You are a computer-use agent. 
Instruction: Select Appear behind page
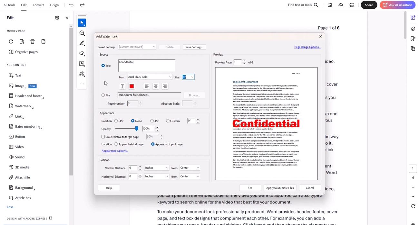point(116,144)
